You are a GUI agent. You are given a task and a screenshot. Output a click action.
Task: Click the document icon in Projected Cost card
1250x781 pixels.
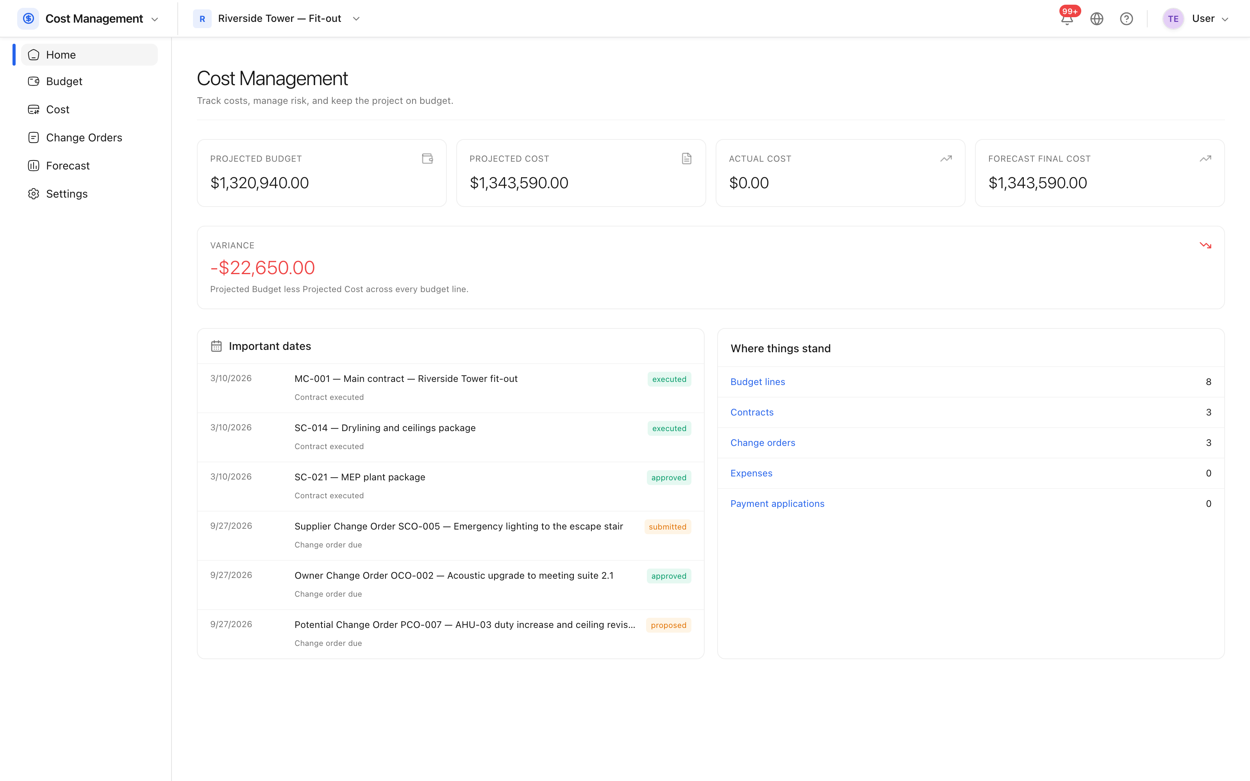tap(686, 159)
